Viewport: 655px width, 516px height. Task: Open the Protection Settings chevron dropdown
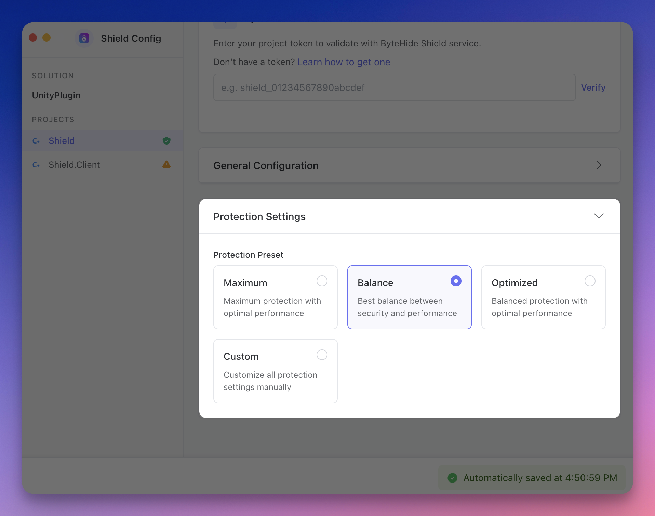point(599,216)
